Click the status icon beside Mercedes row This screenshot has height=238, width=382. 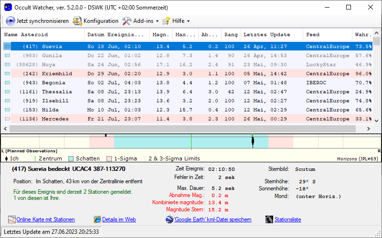point(7,119)
